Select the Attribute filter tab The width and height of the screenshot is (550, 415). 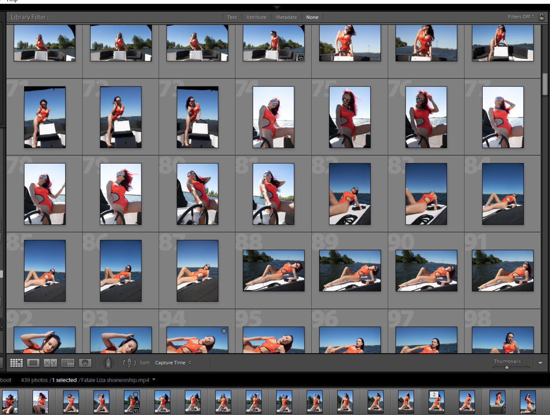(256, 17)
